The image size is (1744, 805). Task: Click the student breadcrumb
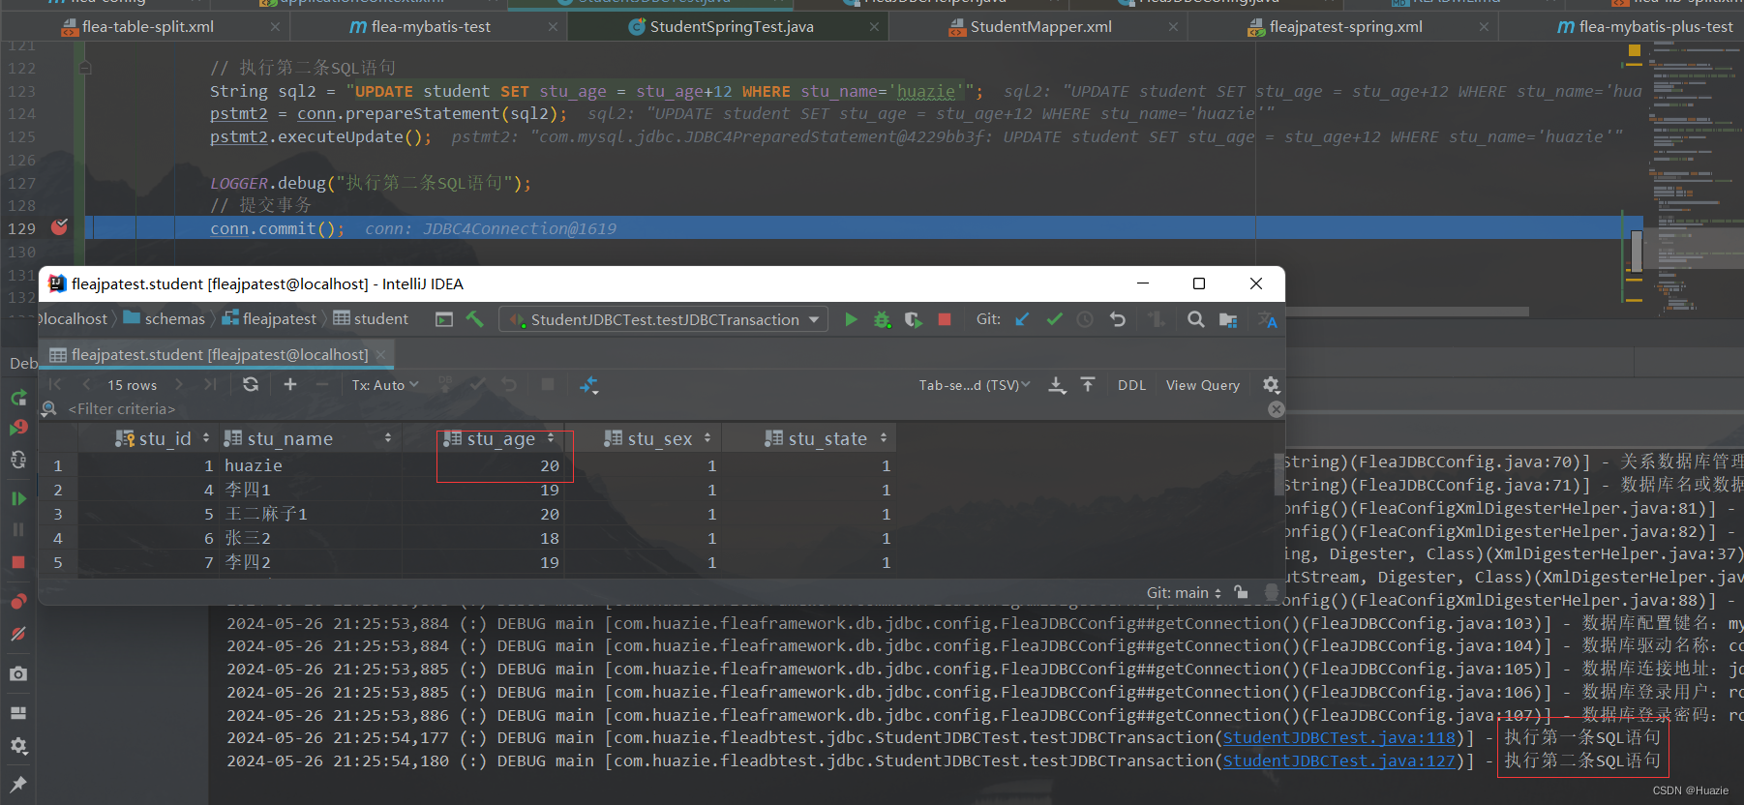[371, 318]
